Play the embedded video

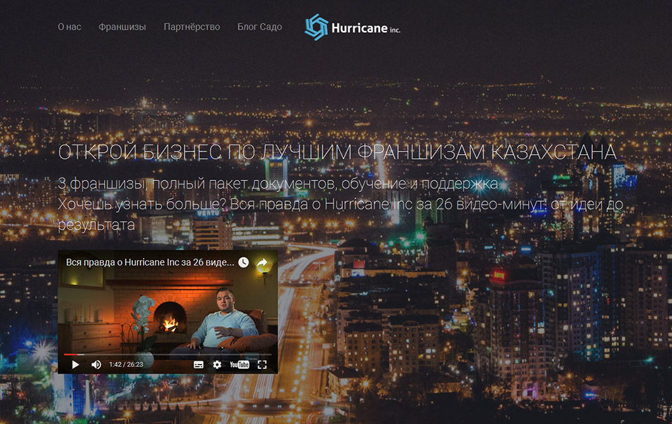tap(76, 365)
